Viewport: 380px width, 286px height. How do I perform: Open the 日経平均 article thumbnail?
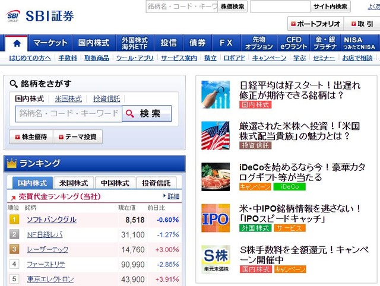216,94
